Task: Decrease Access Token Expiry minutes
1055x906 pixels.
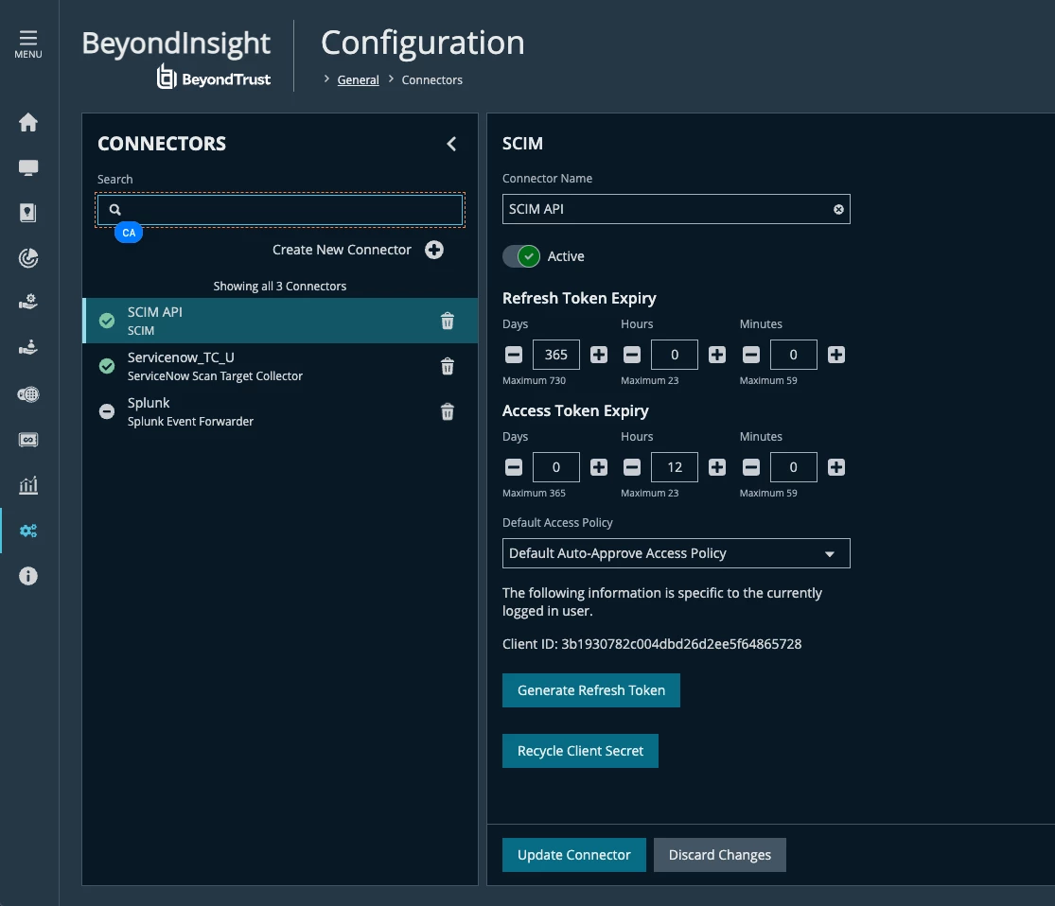Action: pyautogui.click(x=751, y=467)
